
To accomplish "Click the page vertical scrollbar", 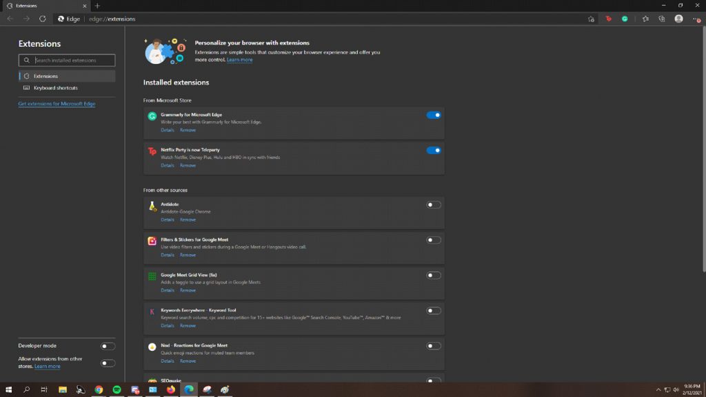I will pos(704,148).
